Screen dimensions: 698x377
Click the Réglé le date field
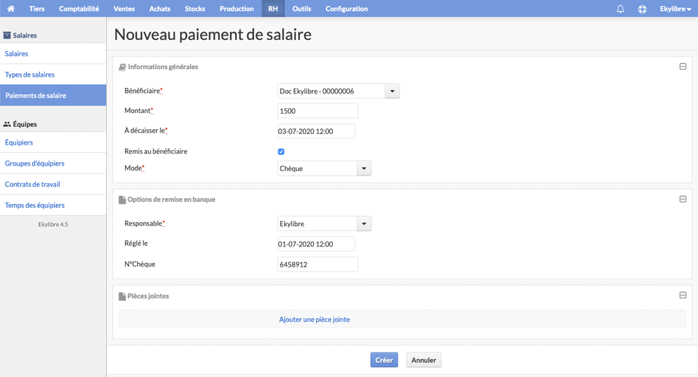click(316, 244)
